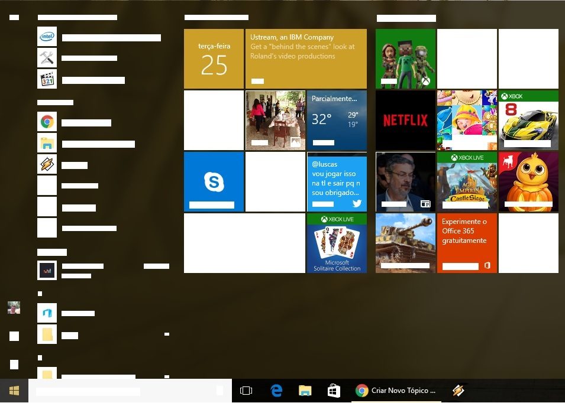Open the Asphalt 8 racing tile
This screenshot has width=565, height=403.
click(528, 120)
